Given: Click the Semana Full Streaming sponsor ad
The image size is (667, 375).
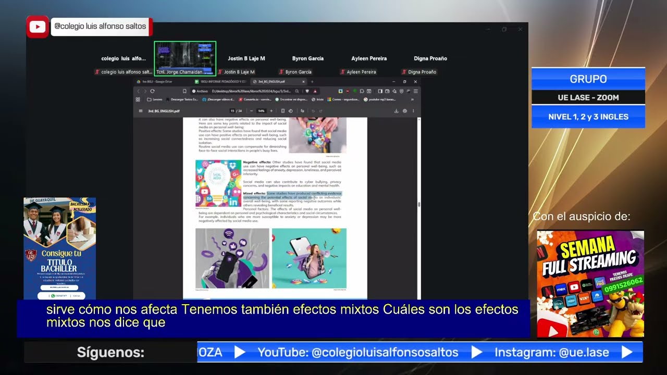Looking at the screenshot, I should point(590,284).
